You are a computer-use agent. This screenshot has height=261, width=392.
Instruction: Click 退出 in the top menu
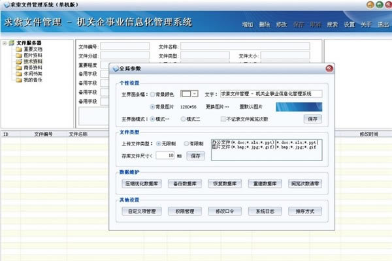tap(383, 25)
